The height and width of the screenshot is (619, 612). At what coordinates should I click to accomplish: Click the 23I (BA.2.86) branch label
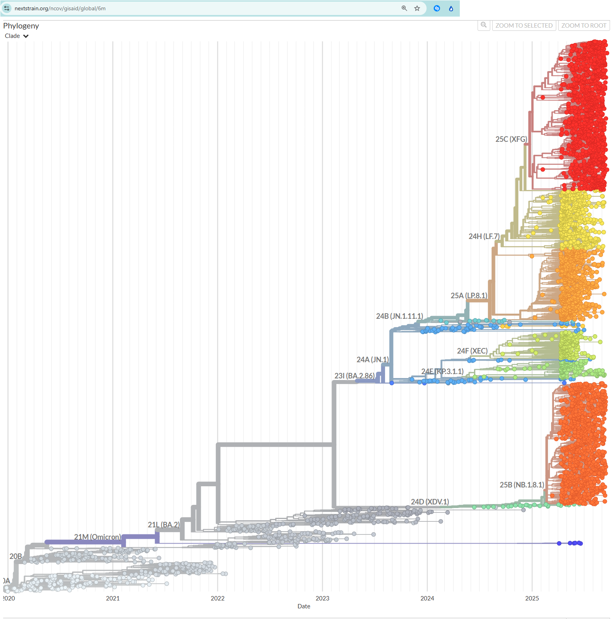coord(354,376)
